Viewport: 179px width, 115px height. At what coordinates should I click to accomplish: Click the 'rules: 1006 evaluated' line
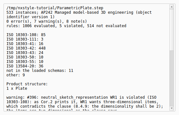click(66, 26)
